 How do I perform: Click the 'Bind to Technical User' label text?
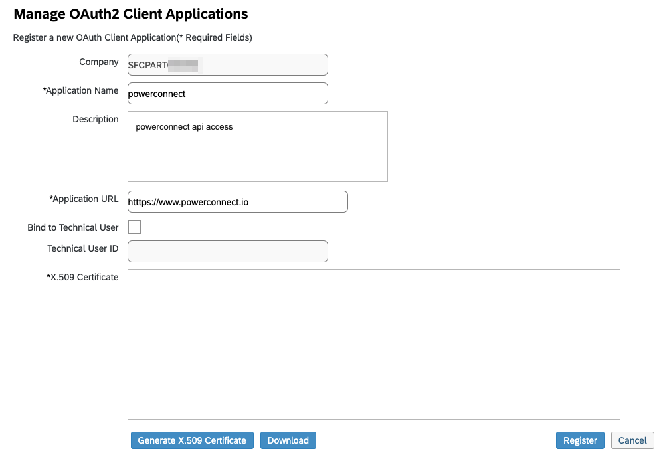point(73,227)
